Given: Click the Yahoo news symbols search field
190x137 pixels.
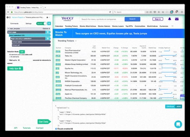Looking at the screenshot, I should click(102, 19).
